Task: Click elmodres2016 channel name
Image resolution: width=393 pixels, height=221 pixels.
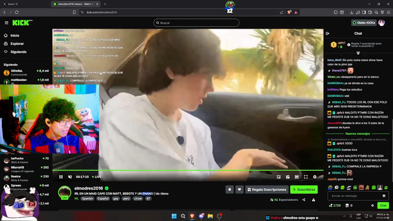Action: pyautogui.click(x=89, y=188)
